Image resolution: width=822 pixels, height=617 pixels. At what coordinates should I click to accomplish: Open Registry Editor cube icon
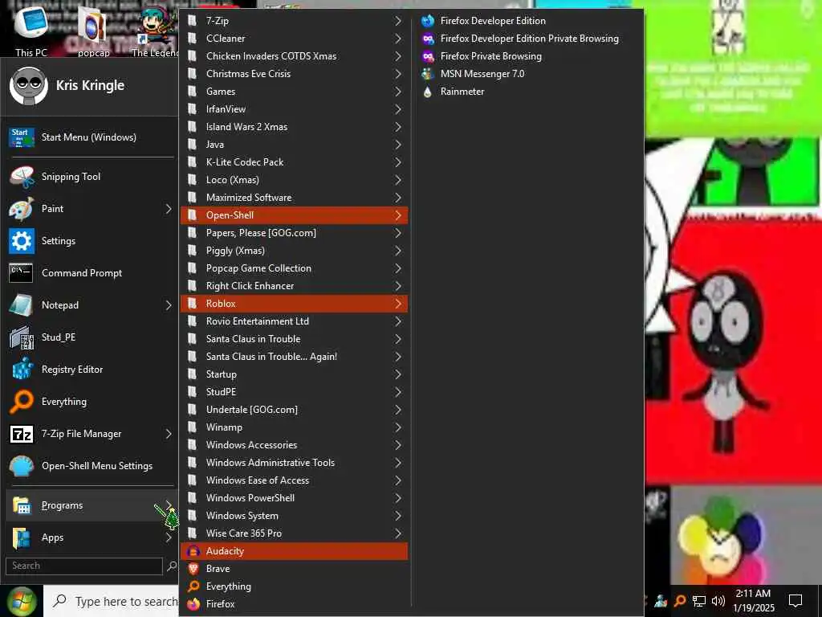tap(22, 370)
